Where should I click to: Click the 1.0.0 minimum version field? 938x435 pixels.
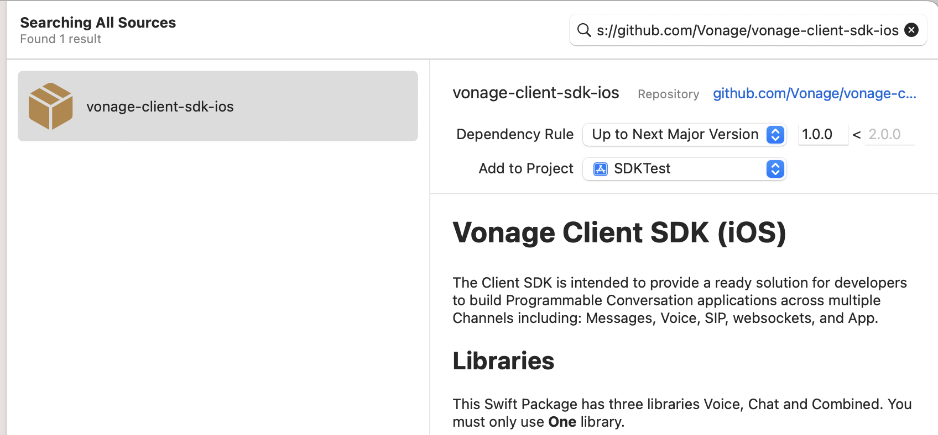click(x=822, y=134)
